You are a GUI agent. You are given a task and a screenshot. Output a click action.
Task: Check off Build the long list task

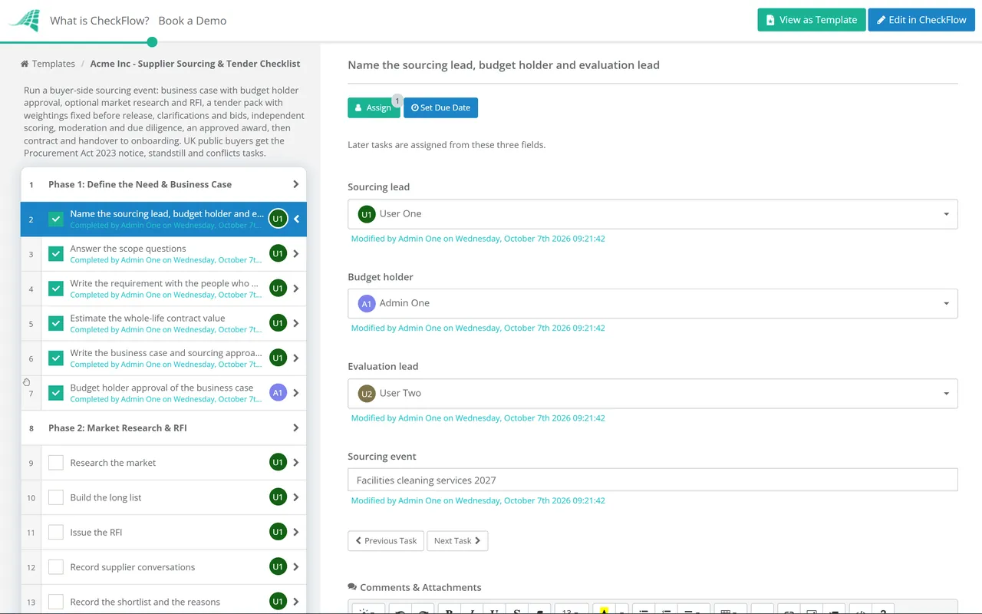[x=56, y=497]
